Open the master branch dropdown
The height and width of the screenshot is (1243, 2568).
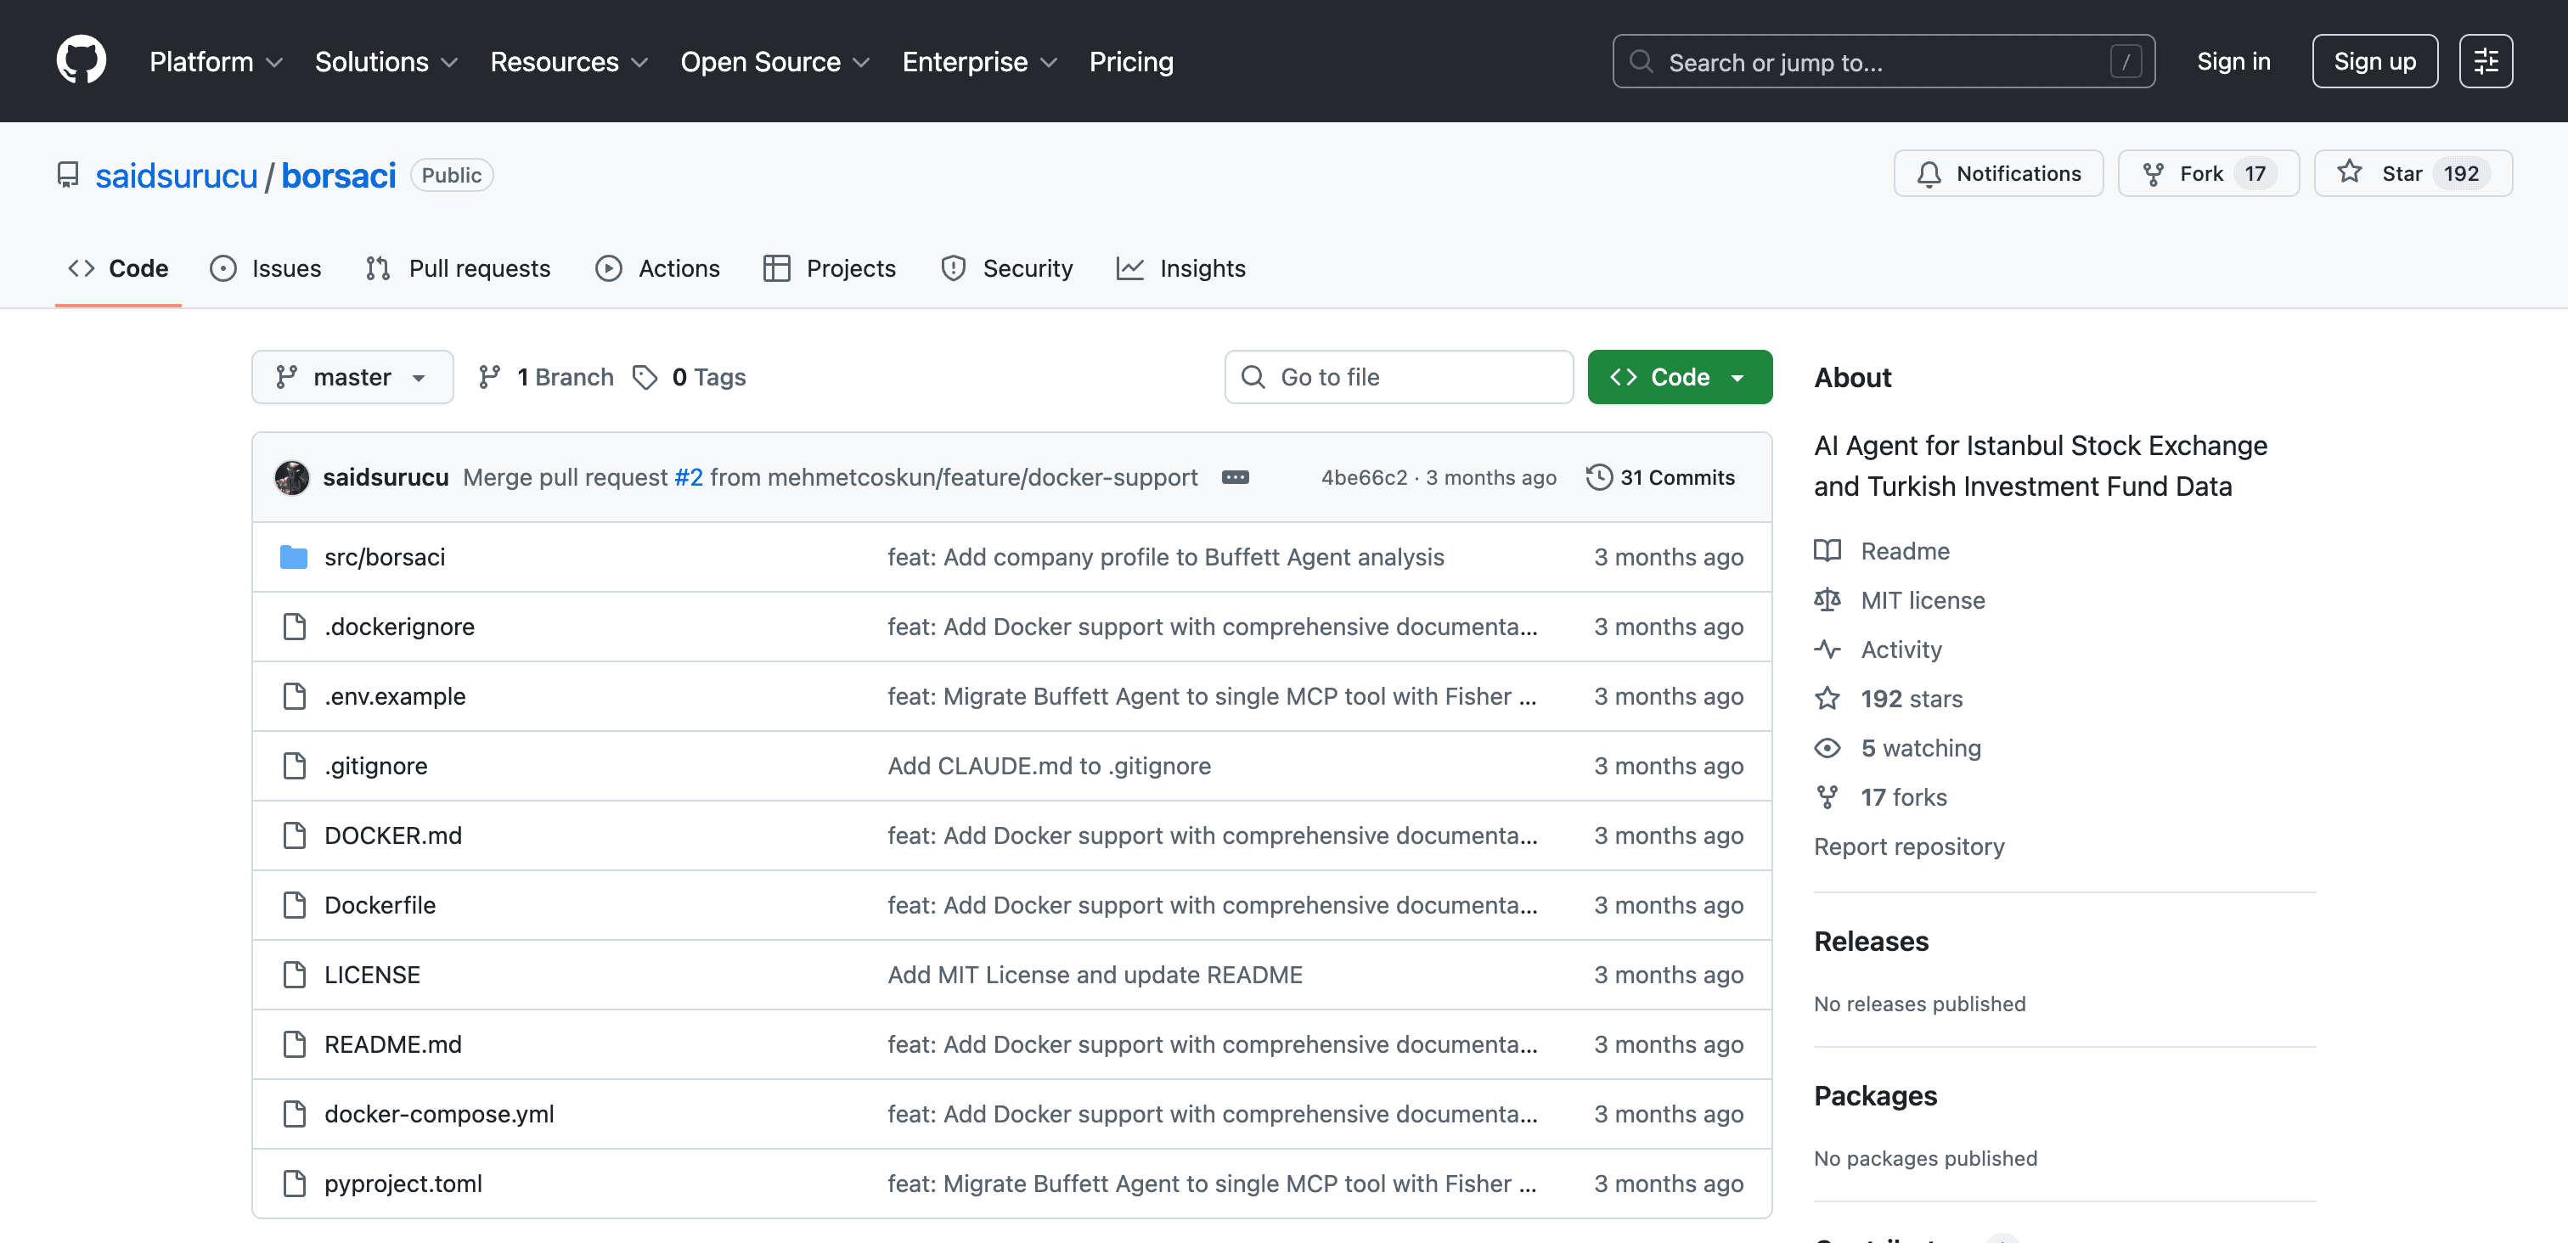click(352, 377)
